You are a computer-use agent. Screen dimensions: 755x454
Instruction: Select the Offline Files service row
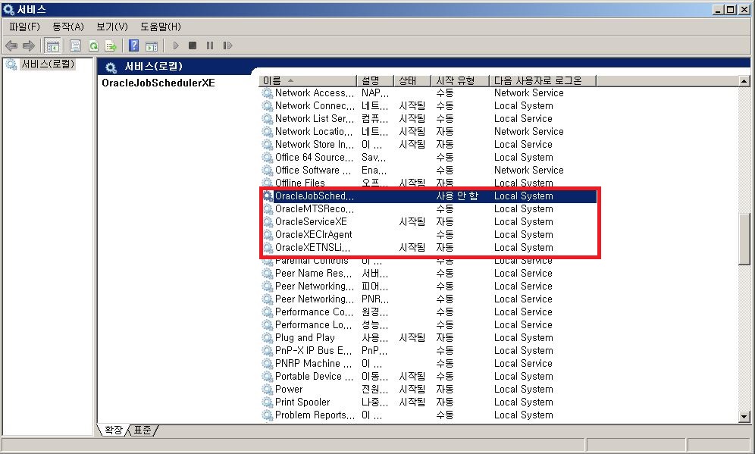[x=428, y=183]
